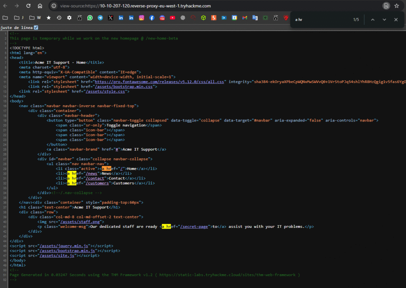The image size is (406, 288).
Task: Open the W bookmarks folder
Action: coord(35,18)
